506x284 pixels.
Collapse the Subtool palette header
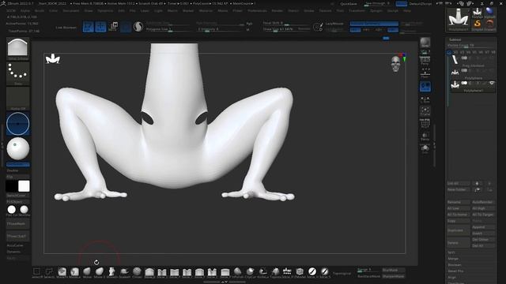[455, 39]
